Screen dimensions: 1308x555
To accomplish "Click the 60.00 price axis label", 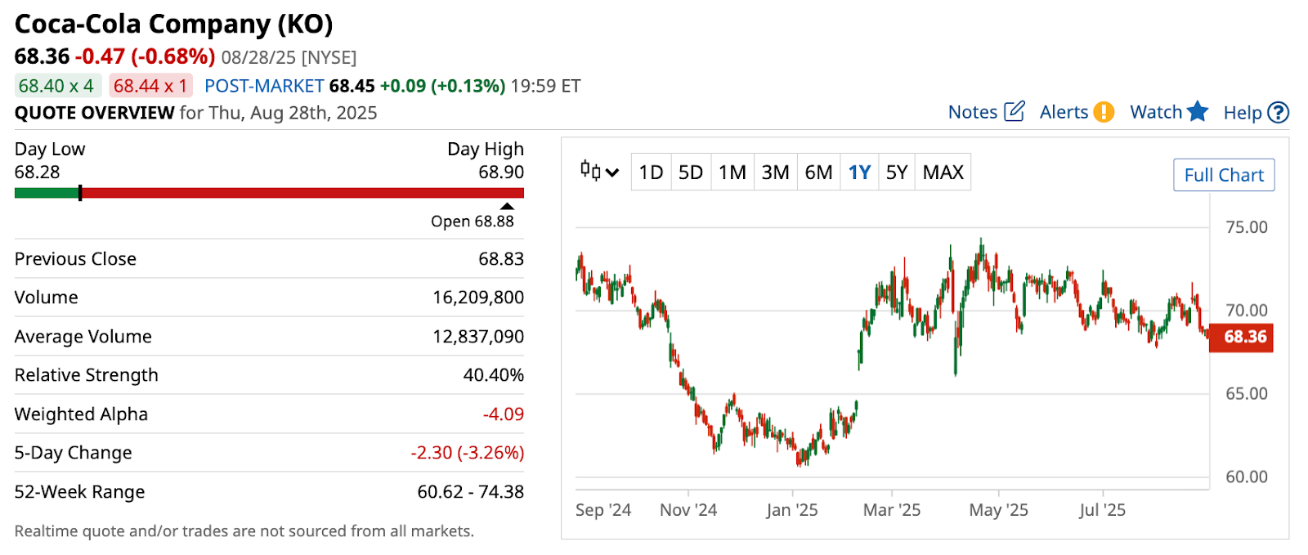I will (1246, 477).
